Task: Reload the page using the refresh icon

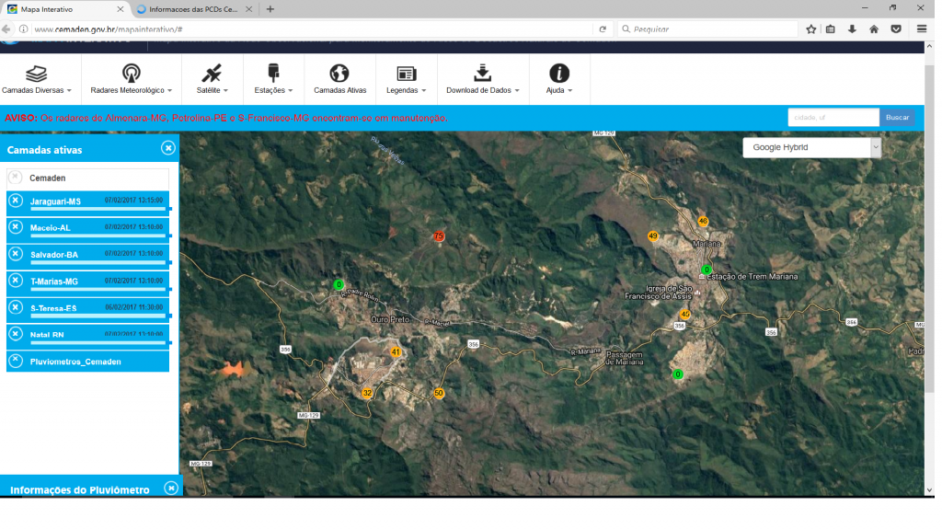Action: [603, 29]
